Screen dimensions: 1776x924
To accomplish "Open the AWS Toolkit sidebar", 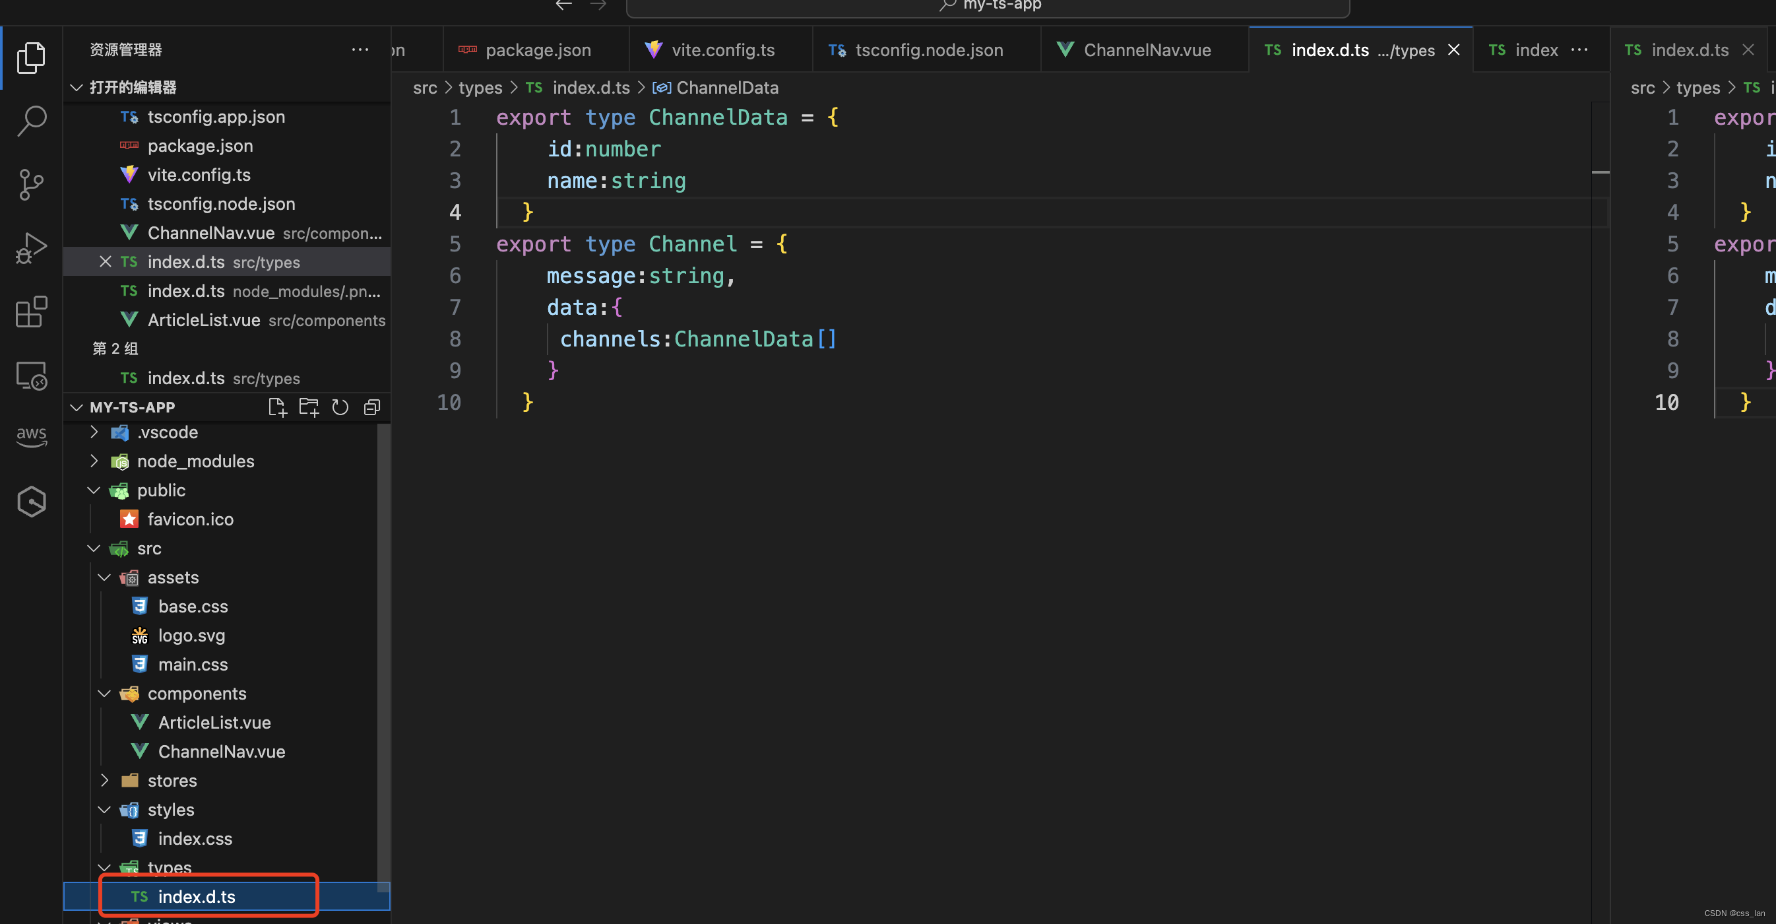I will pyautogui.click(x=31, y=436).
